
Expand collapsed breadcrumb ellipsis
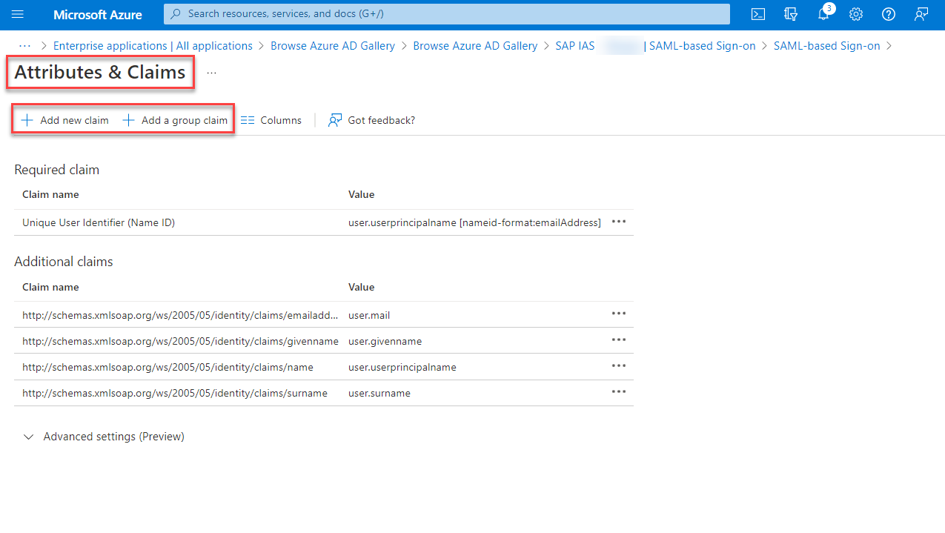(24, 45)
